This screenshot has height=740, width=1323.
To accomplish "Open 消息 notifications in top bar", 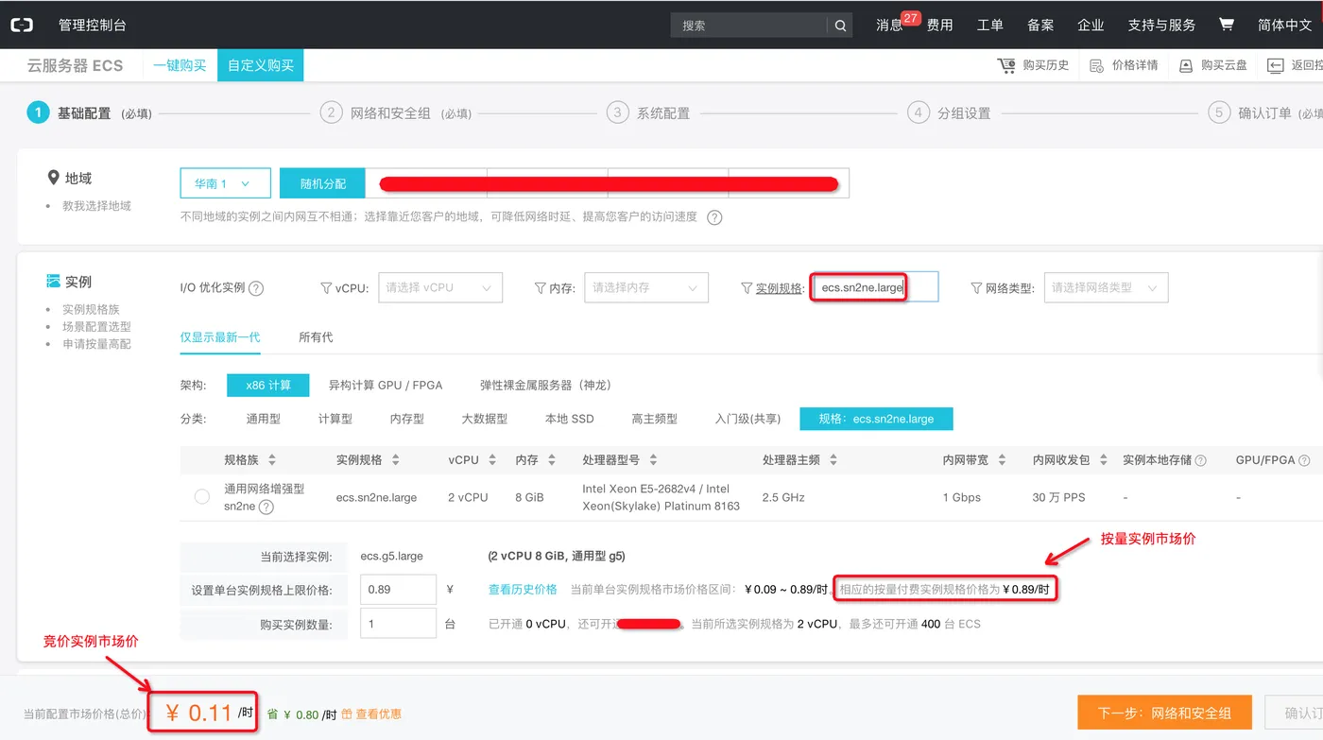I will click(x=889, y=26).
